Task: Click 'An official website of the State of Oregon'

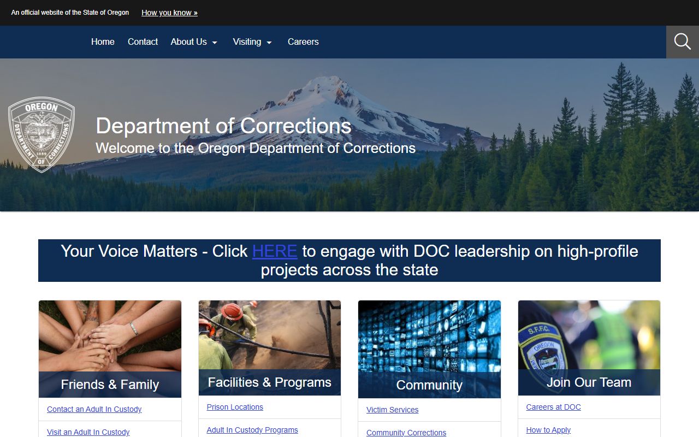Action: point(70,13)
